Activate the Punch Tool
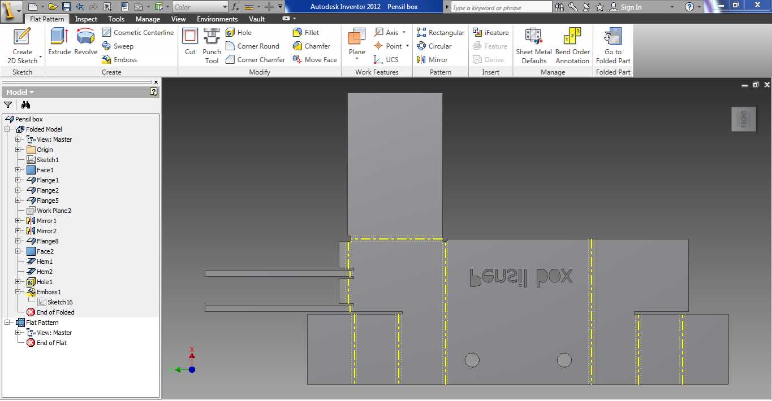Screen dimensions: 772x401 pyautogui.click(x=212, y=45)
